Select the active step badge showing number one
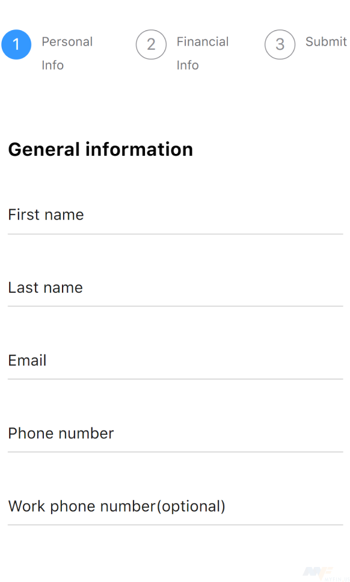Screen dimensions: 350x582 pos(16,44)
